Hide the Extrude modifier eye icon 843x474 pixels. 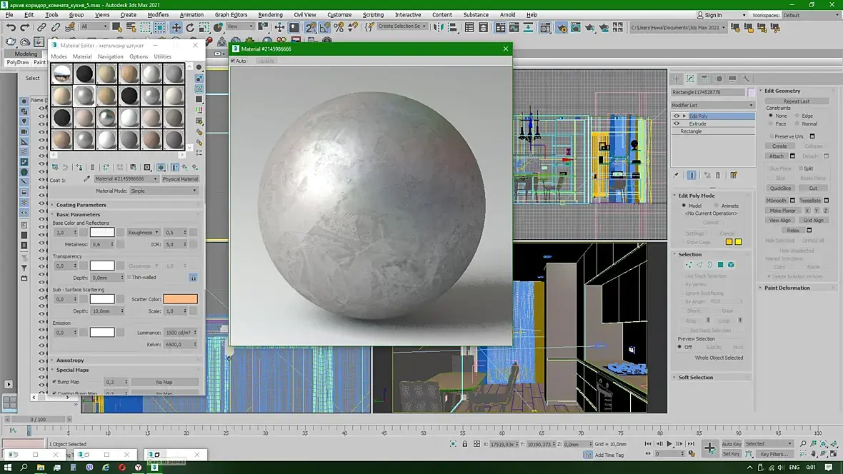tap(677, 123)
